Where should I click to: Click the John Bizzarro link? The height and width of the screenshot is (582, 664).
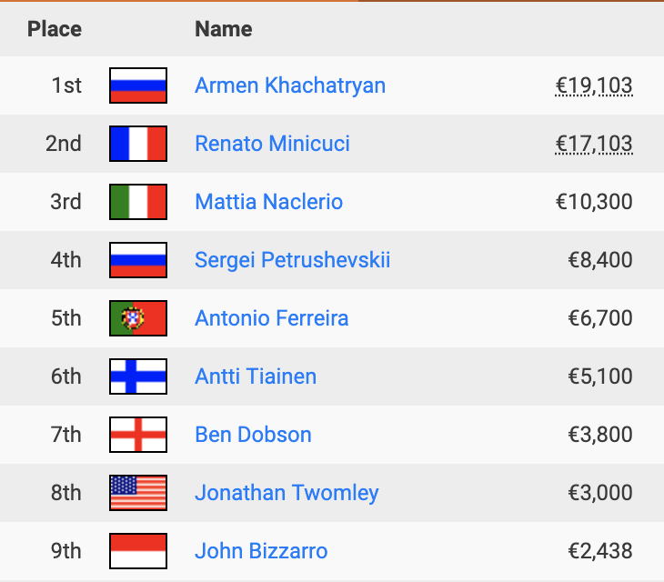click(261, 551)
